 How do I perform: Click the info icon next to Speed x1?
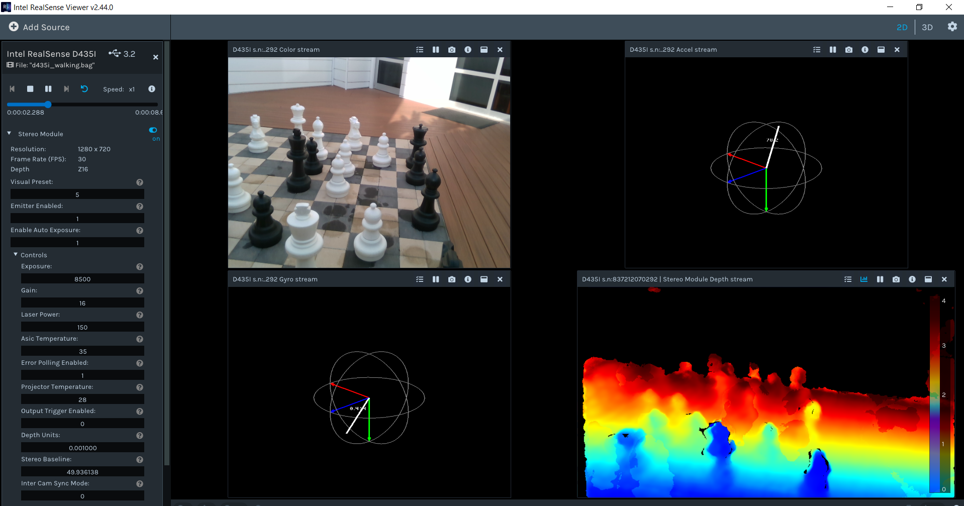pos(151,89)
